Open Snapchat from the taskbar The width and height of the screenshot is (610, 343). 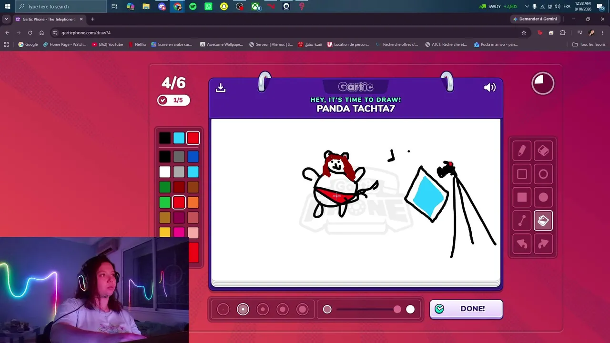224,6
